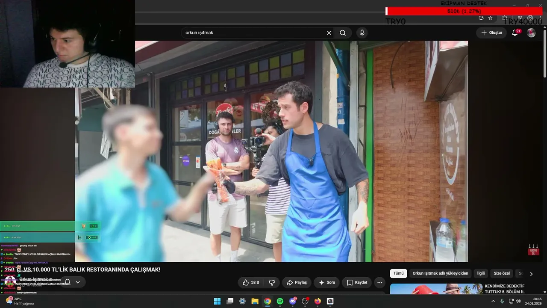Image resolution: width=547 pixels, height=308 pixels.
Task: Click the 58 B like count
Action: click(x=255, y=282)
